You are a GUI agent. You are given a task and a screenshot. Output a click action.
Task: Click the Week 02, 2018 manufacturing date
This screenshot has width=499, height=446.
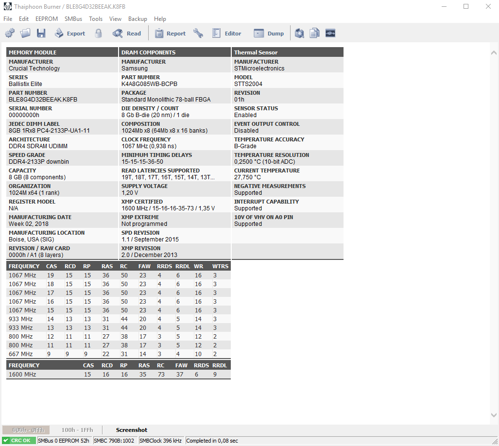pos(29,224)
